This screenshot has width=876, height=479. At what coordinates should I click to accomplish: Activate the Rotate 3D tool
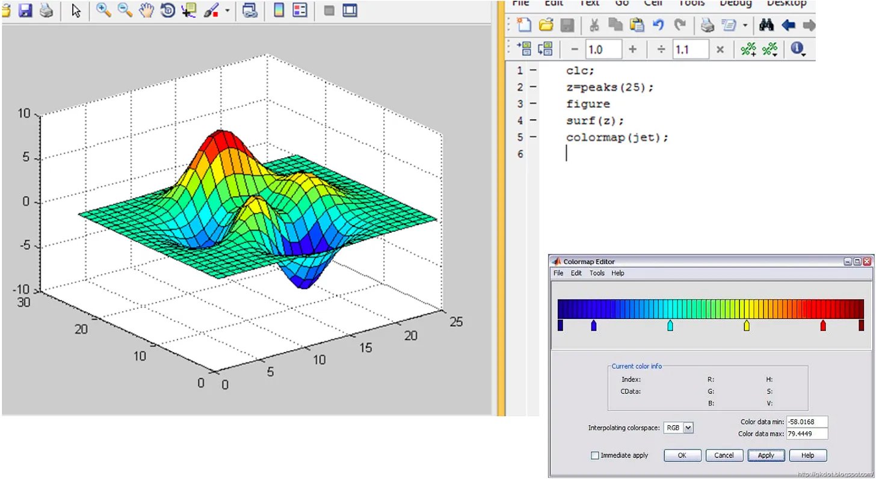pos(168,10)
